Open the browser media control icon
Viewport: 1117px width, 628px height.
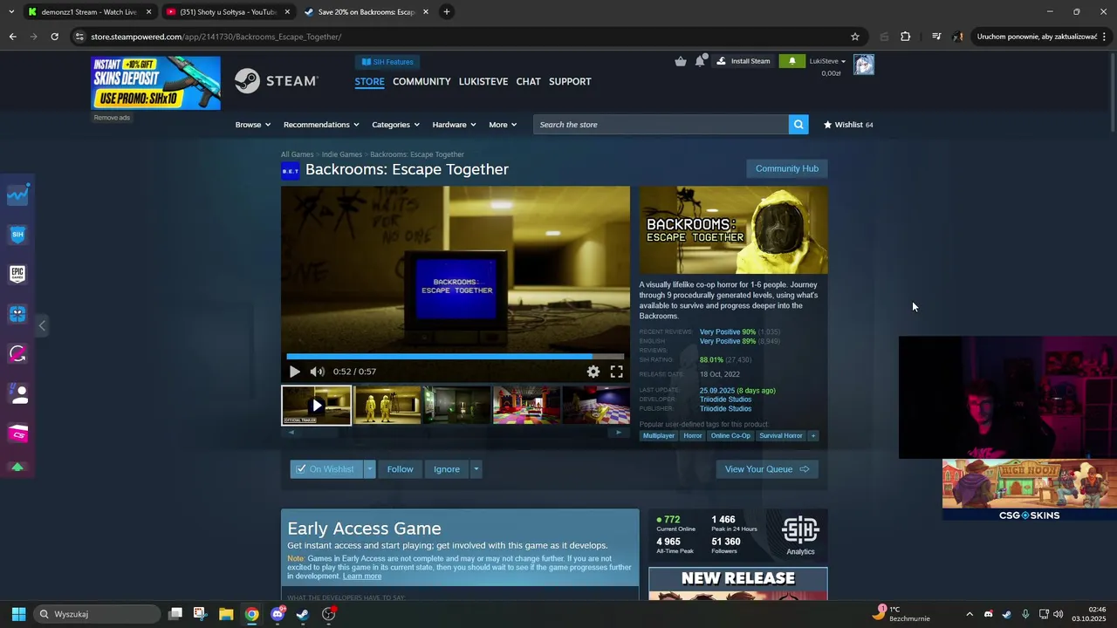point(936,37)
